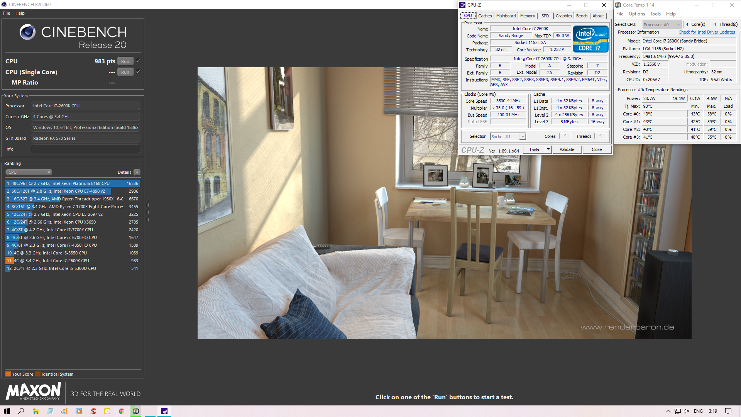Open the yellow media player taskbar icon

tap(107, 411)
